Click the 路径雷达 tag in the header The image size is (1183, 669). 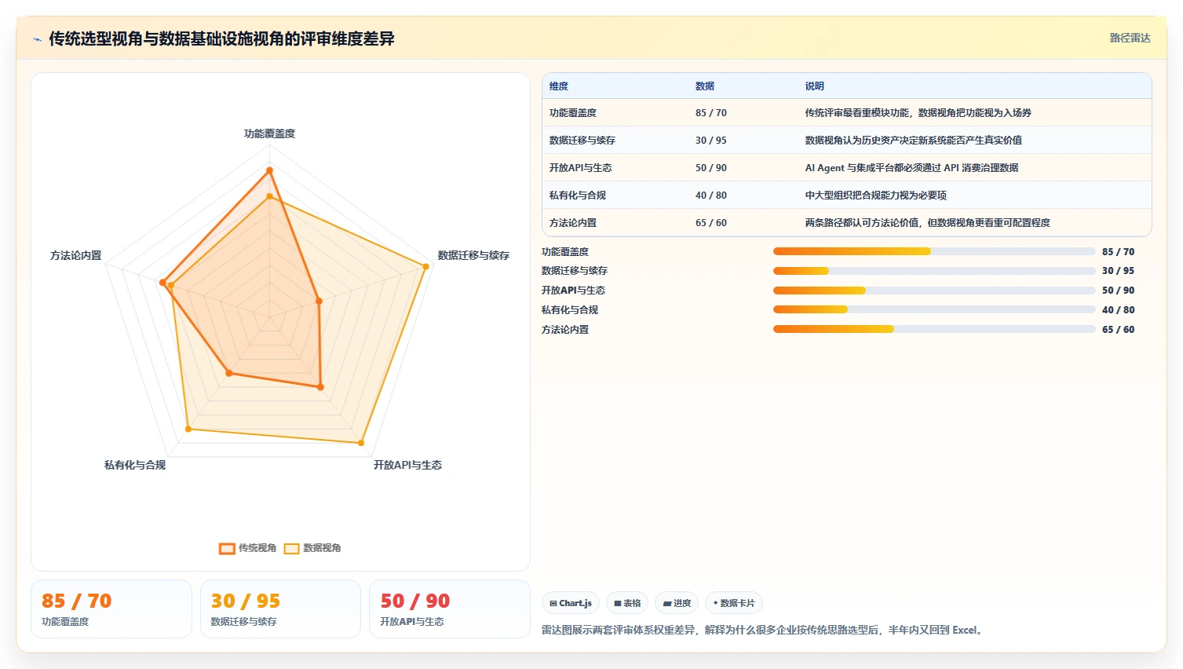pos(1130,38)
